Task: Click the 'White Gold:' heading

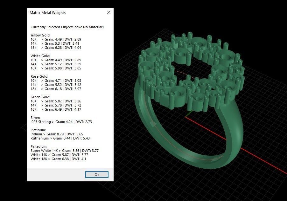Action: 40,56
